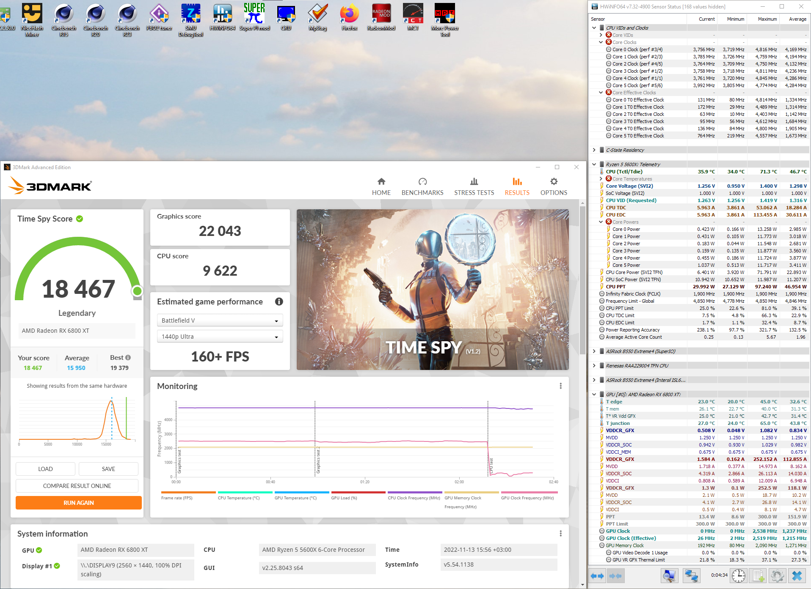This screenshot has width=811, height=589.
Task: Launch Cinebench R20 from the desktop
Action: (x=96, y=19)
